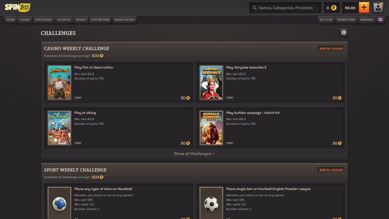Open the VIP CLUB menu item
389x219 pixels.
tap(326, 20)
